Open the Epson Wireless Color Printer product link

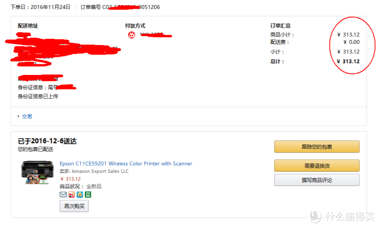coord(126,164)
